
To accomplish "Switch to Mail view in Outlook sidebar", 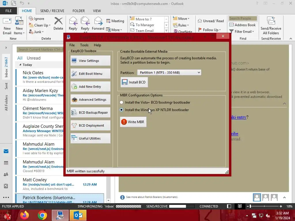I will tap(6, 151).
